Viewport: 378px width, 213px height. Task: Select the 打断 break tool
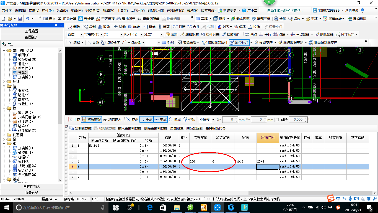pyautogui.click(x=179, y=27)
